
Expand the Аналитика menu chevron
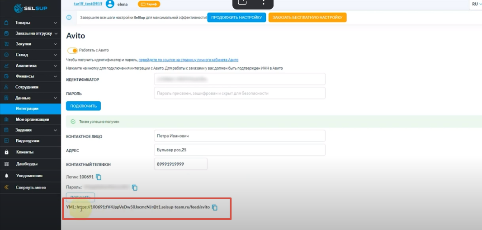(55, 66)
